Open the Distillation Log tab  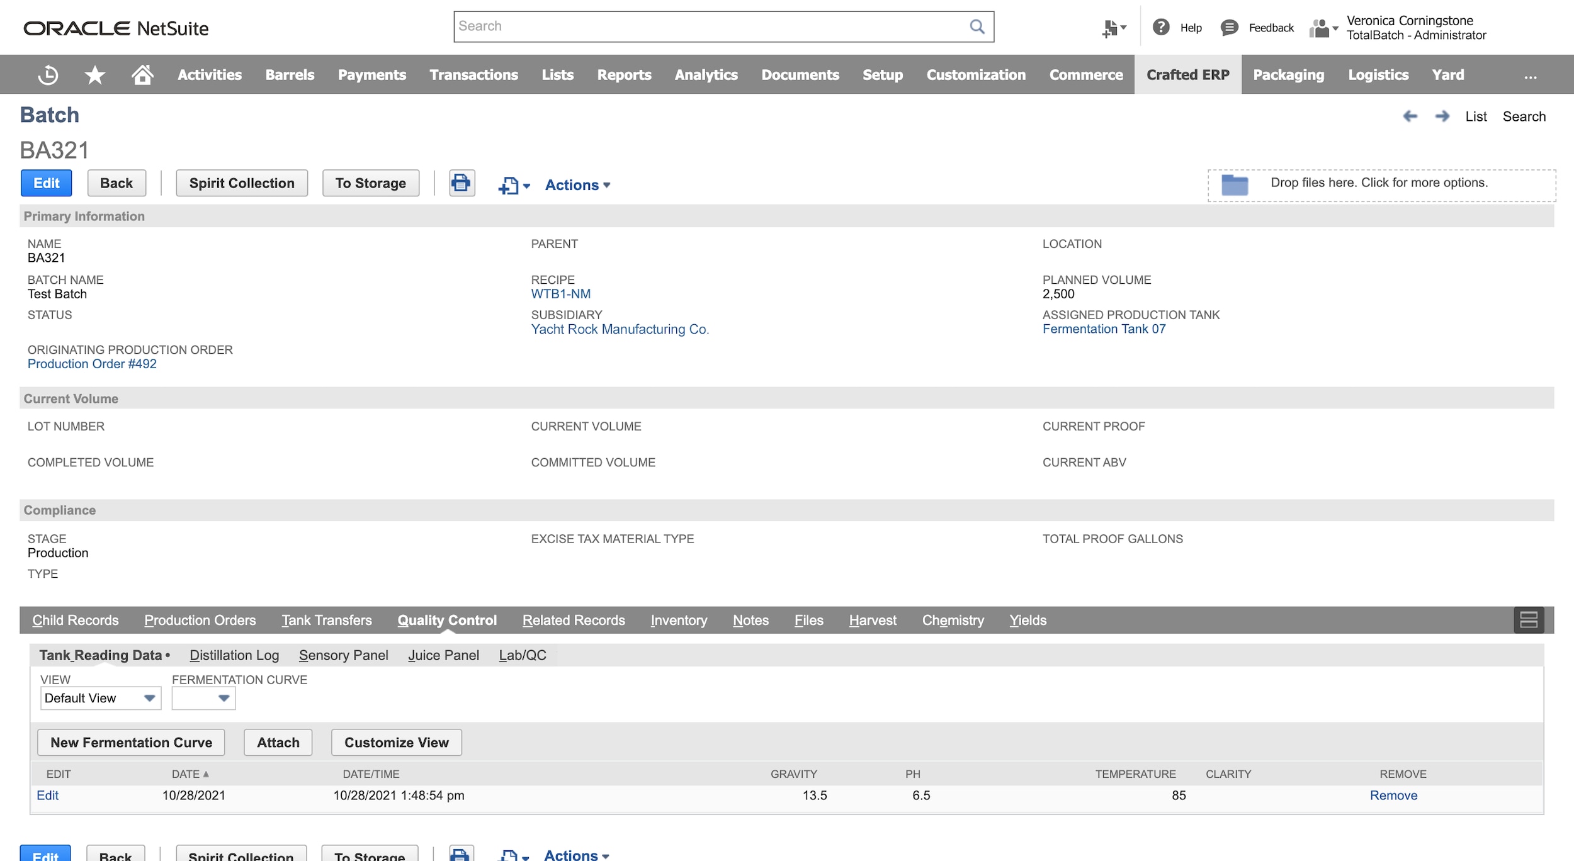point(234,655)
